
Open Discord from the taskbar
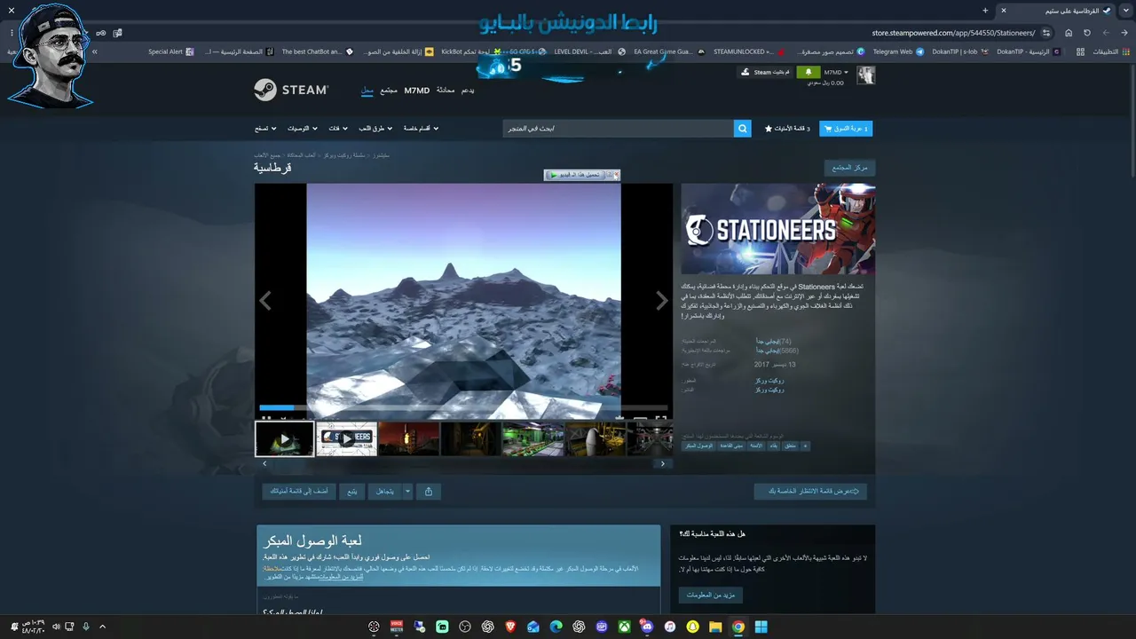point(647,627)
